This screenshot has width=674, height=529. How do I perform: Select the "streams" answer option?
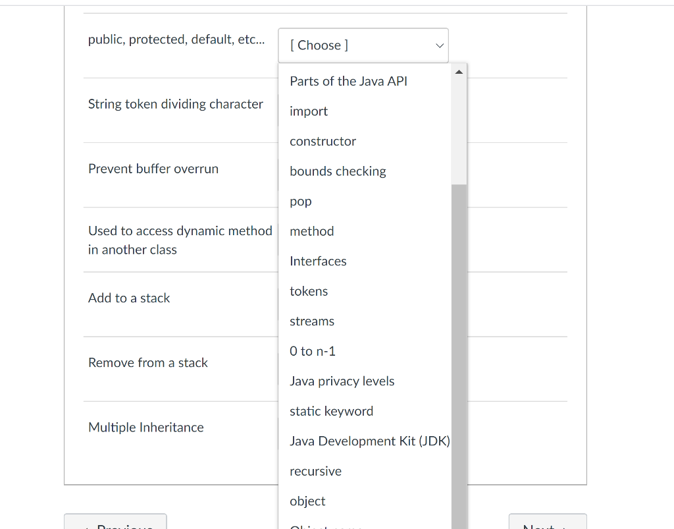point(312,321)
